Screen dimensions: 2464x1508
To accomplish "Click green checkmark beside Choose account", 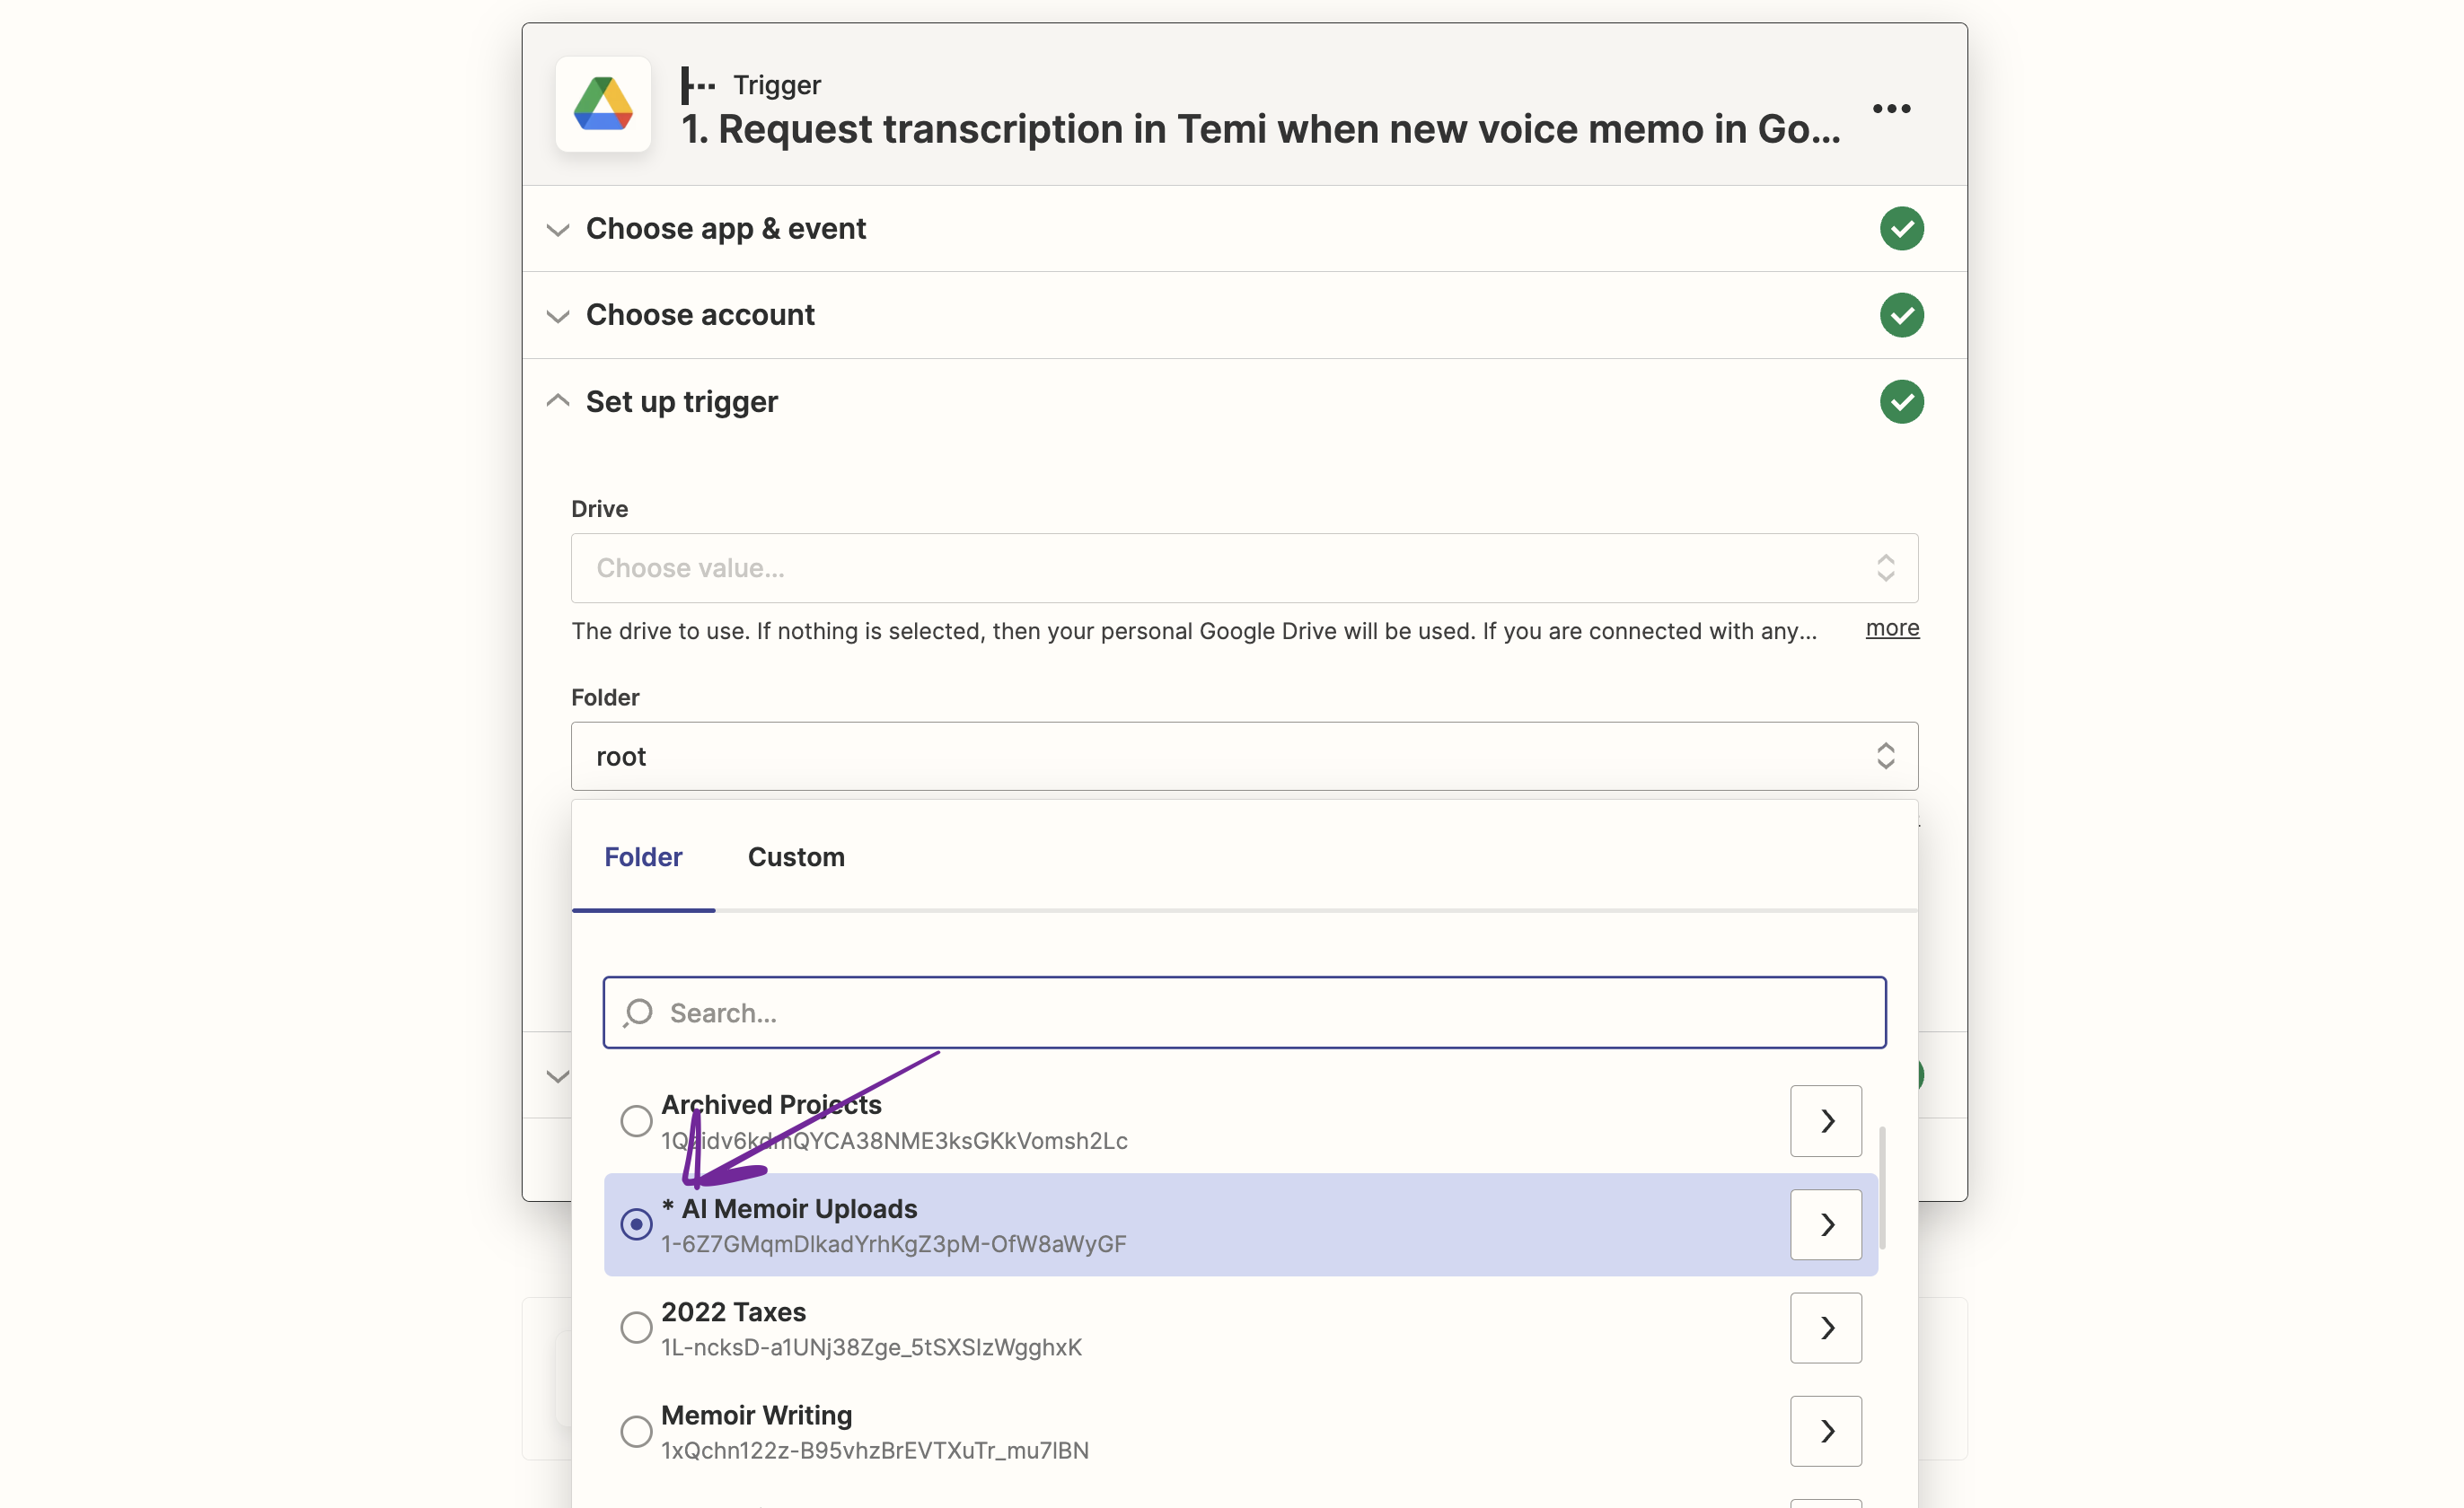I will pyautogui.click(x=1901, y=315).
